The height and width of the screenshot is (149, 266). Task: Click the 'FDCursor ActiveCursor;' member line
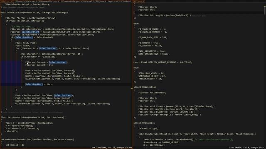pos(152,93)
